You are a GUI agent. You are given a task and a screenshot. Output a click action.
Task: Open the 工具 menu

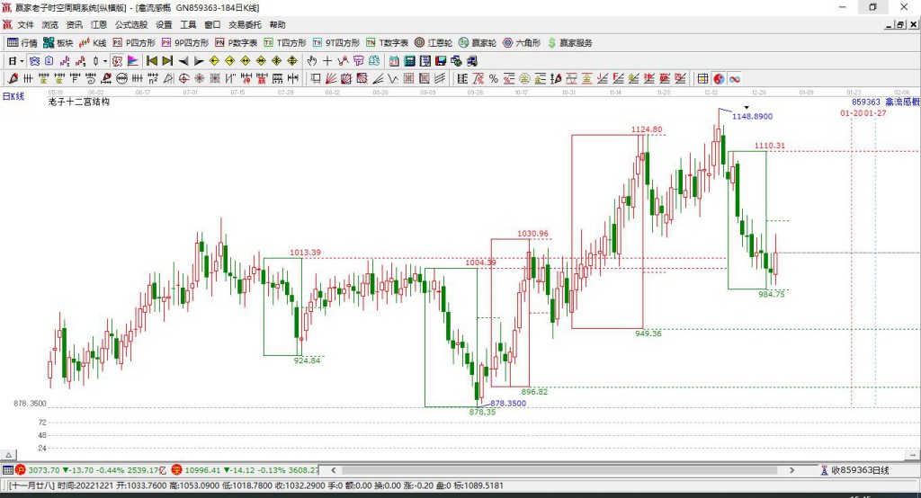[188, 24]
